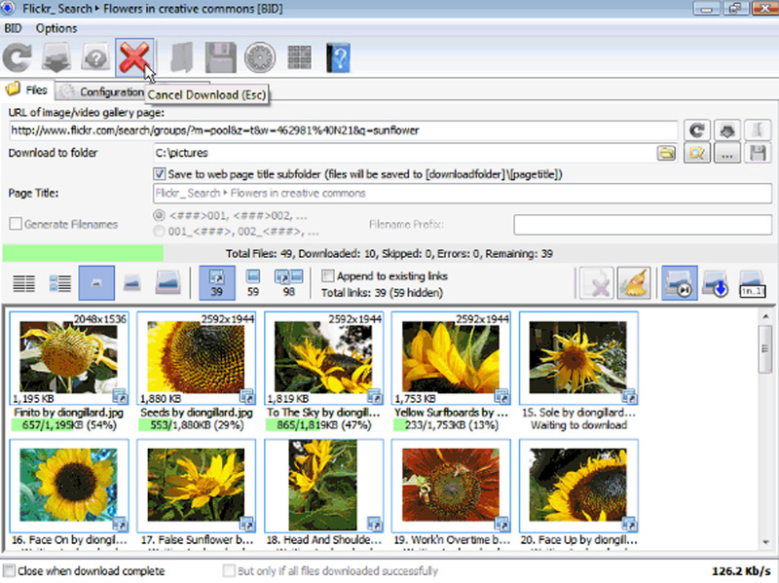Select the Seeds by diongillard.jpg thumbnail
Viewport: 779px width, 583px height.
197,357
